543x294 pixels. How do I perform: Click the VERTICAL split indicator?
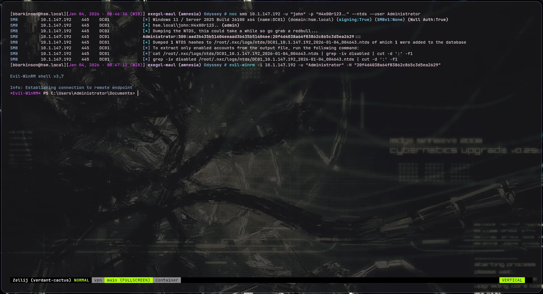pyautogui.click(x=512, y=280)
